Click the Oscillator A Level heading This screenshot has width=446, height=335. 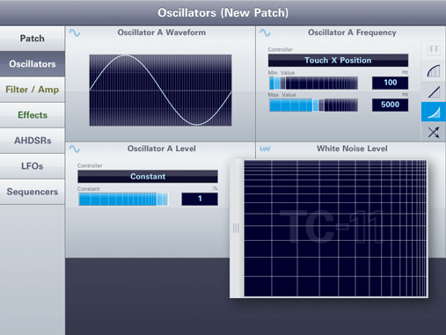[162, 149]
